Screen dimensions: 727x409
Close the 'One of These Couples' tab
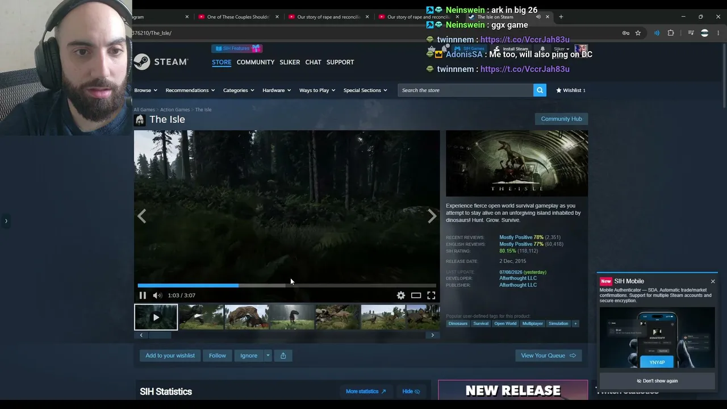tap(277, 16)
